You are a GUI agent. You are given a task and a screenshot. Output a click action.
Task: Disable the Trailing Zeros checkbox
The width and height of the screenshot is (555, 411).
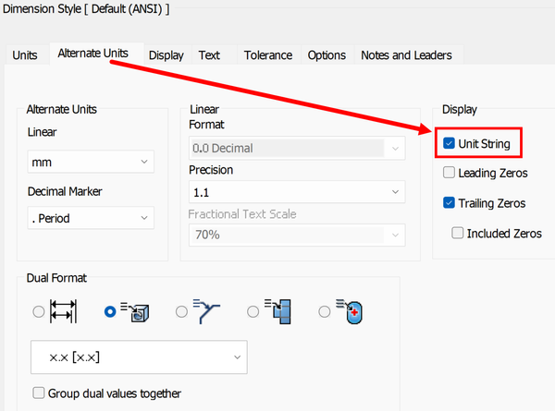pyautogui.click(x=449, y=203)
